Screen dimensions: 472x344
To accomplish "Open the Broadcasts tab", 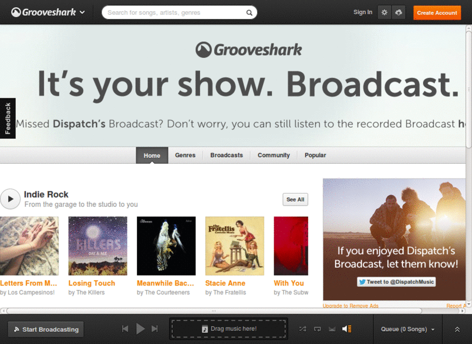I will point(227,155).
